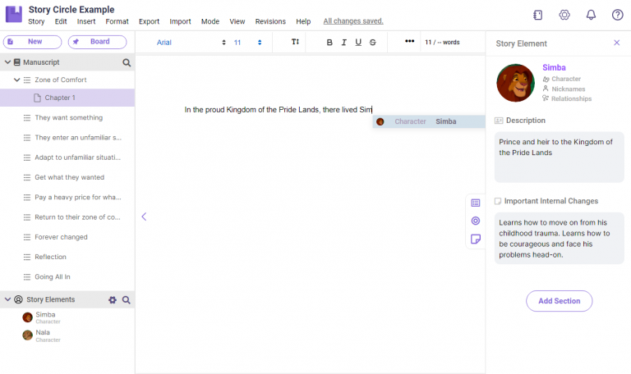Open the Export menu
Image resolution: width=631 pixels, height=374 pixels.
149,21
